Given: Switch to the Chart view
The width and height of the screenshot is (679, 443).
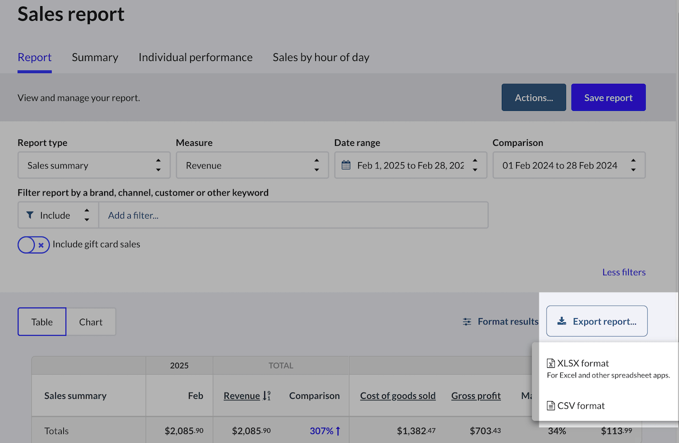Looking at the screenshot, I should click(91, 322).
